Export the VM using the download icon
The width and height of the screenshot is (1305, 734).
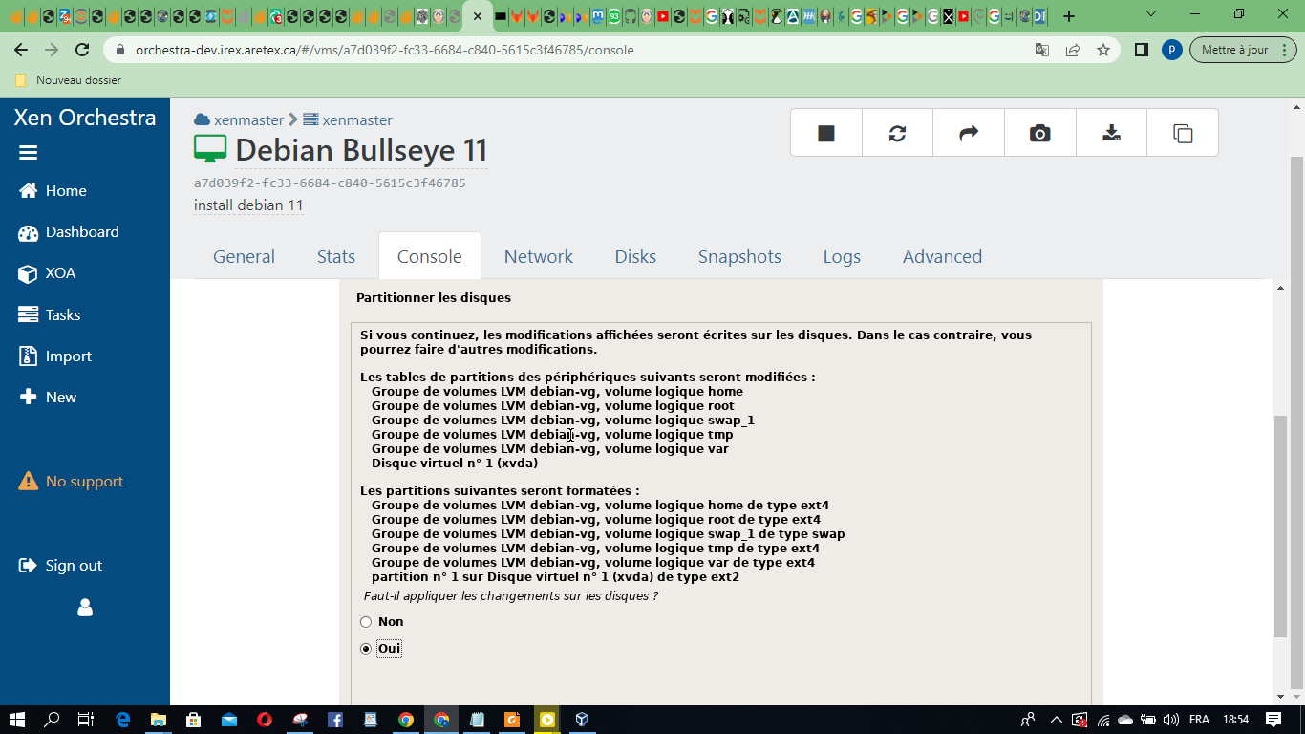[1111, 133]
